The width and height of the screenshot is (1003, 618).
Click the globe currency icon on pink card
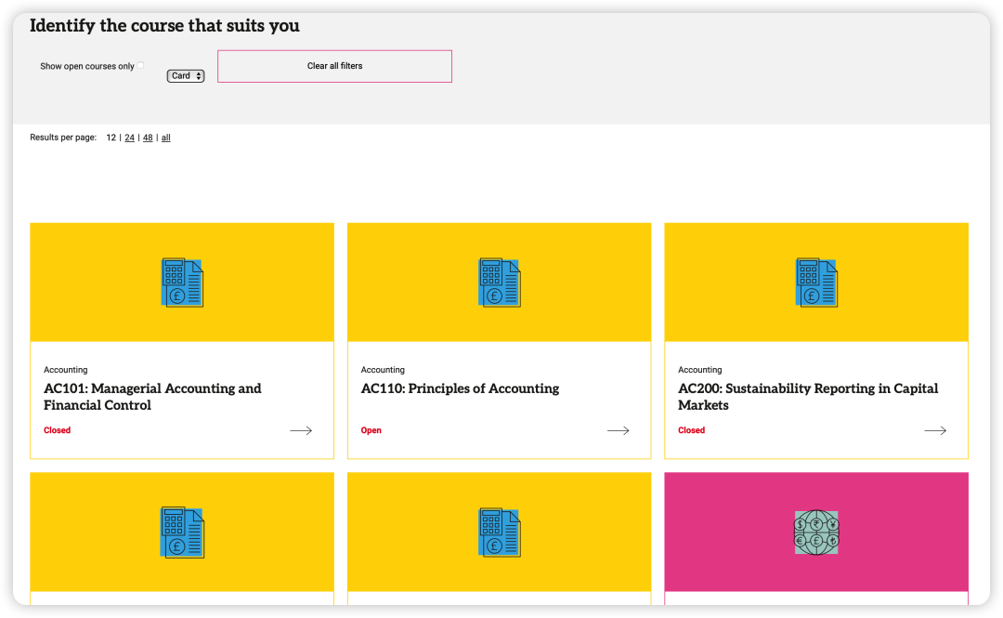pos(816,533)
